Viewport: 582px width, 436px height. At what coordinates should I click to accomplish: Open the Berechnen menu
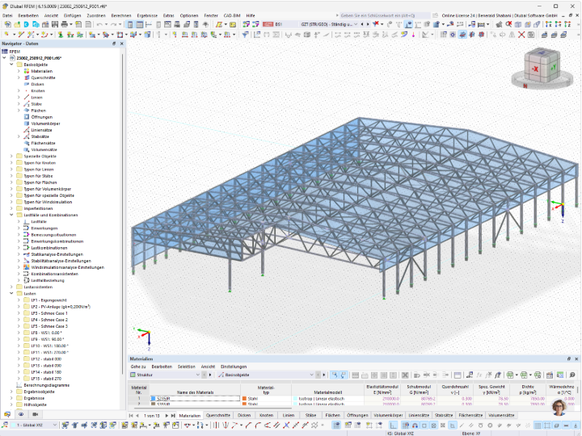(121, 15)
